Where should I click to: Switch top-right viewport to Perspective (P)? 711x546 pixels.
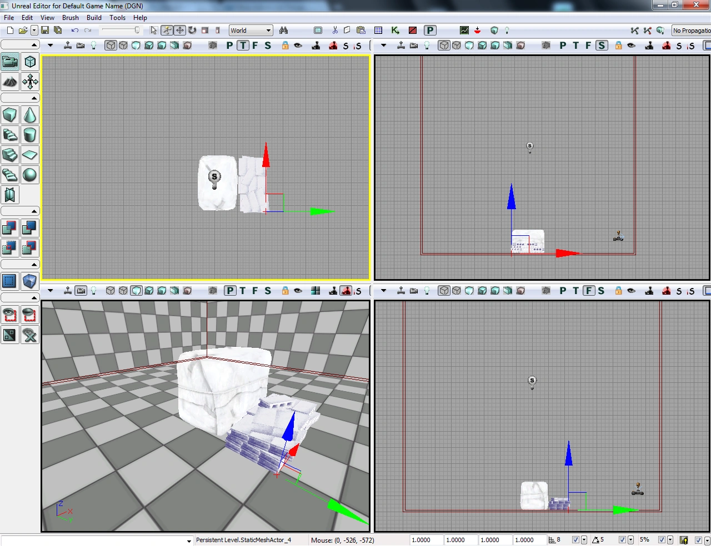click(x=563, y=46)
